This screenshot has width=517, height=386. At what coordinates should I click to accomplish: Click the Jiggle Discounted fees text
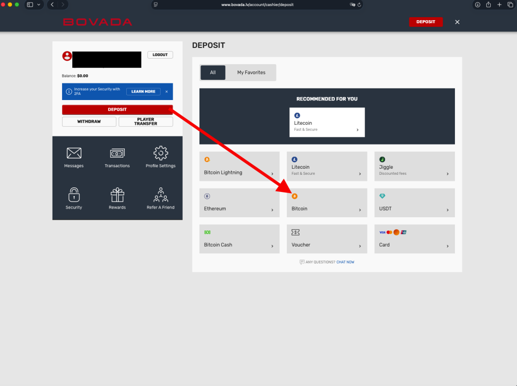point(393,173)
